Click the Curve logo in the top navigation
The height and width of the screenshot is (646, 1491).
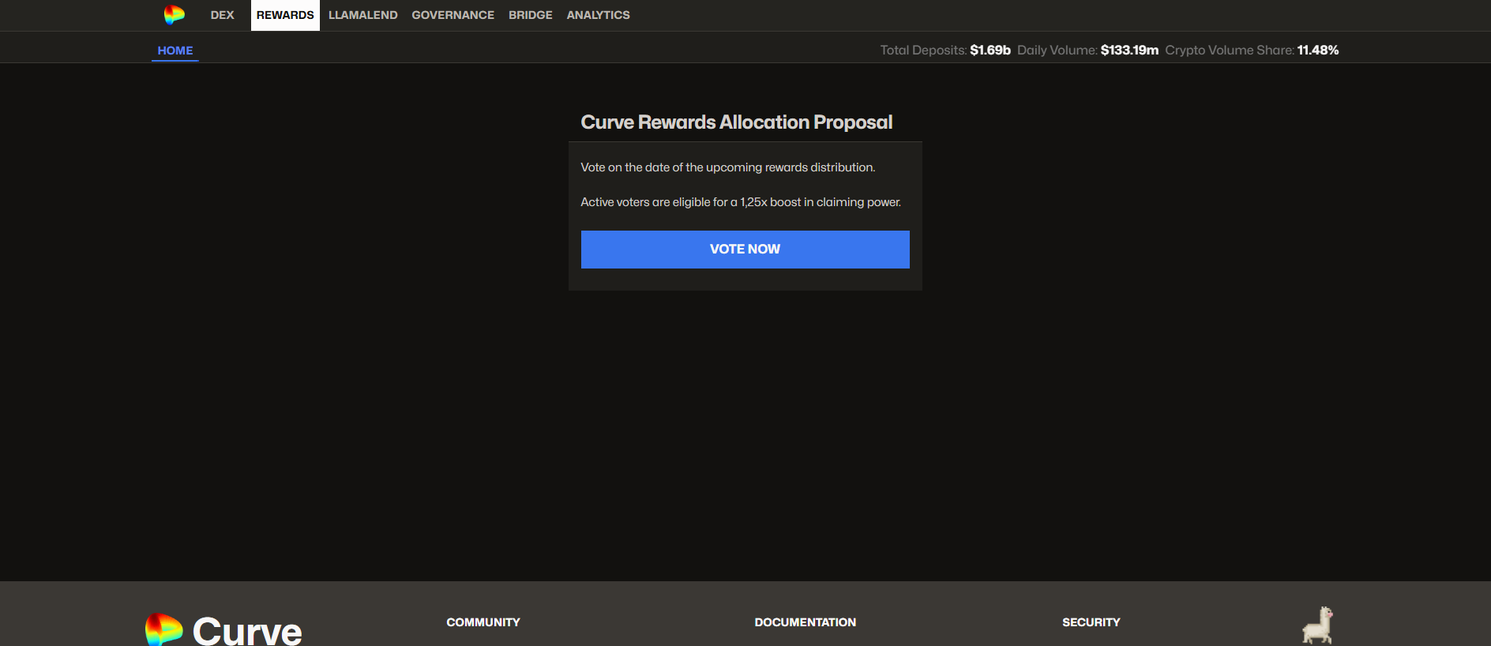(175, 15)
